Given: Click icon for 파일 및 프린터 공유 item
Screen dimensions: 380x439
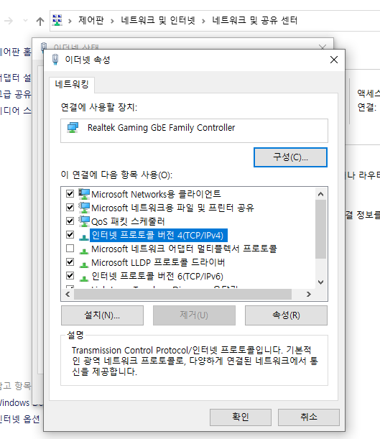Looking at the screenshot, I should 83,208.
